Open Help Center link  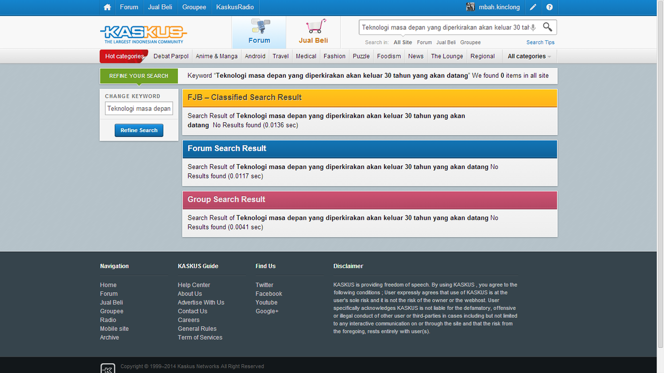click(194, 285)
